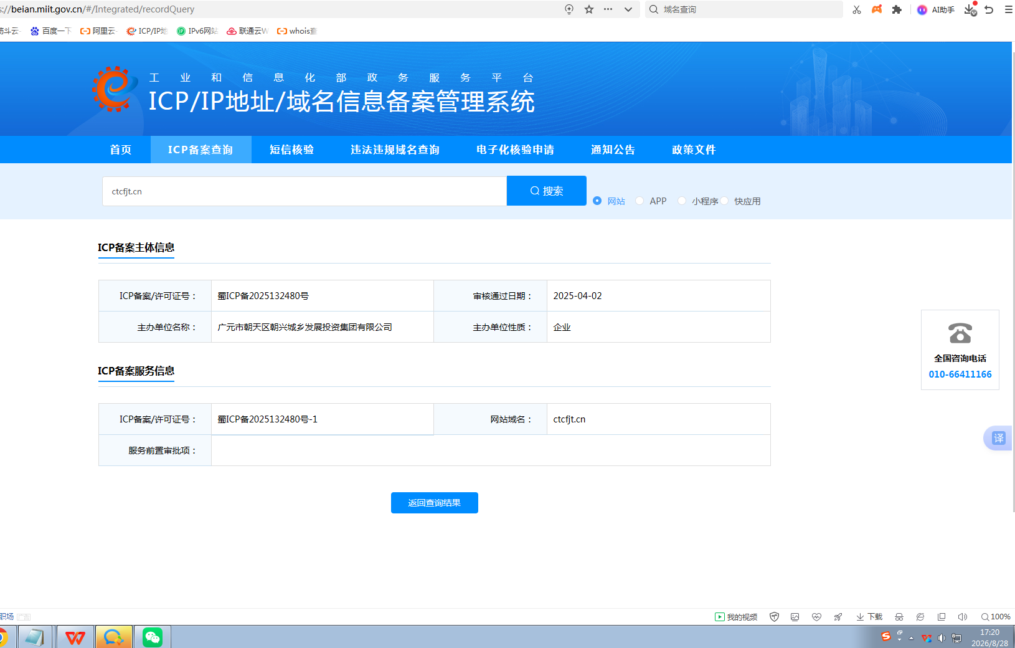Open the 100% page zoom control
Image resolution: width=1015 pixels, height=648 pixels.
tap(996, 617)
